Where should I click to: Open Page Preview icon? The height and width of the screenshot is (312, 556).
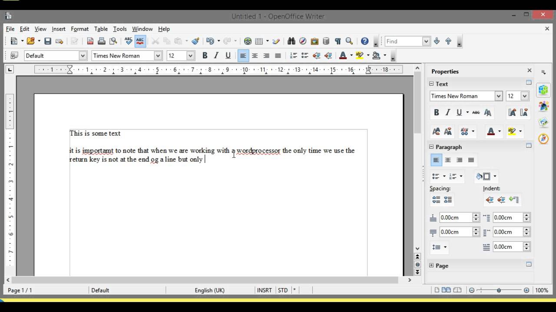pos(113,41)
